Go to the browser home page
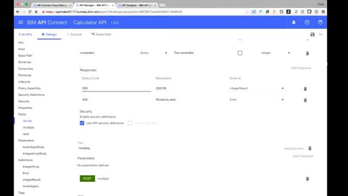This screenshot has width=348, height=196. click(x=36, y=12)
